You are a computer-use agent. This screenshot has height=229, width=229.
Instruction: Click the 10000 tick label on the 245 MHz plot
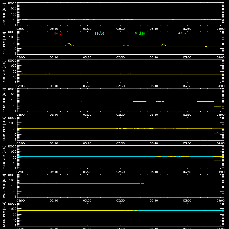click(x=12, y=3)
